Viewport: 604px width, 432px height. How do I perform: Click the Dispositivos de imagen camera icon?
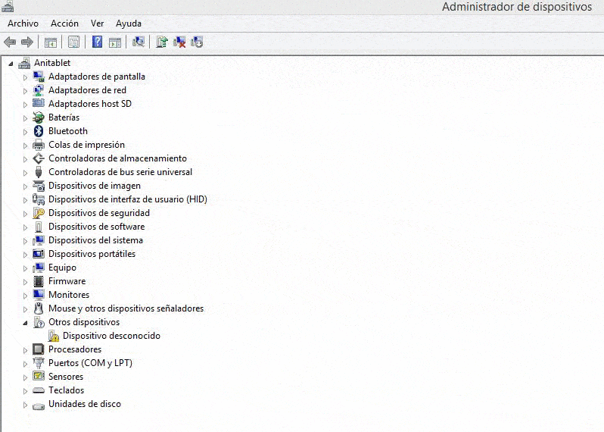click(x=38, y=186)
